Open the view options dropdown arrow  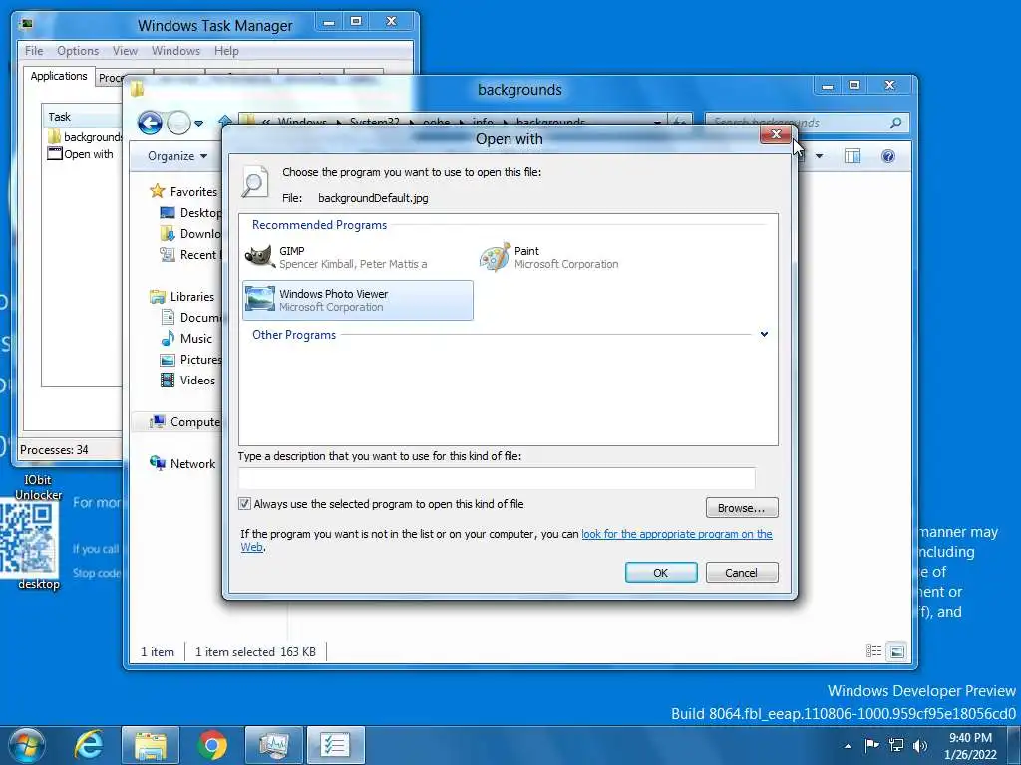(x=820, y=156)
